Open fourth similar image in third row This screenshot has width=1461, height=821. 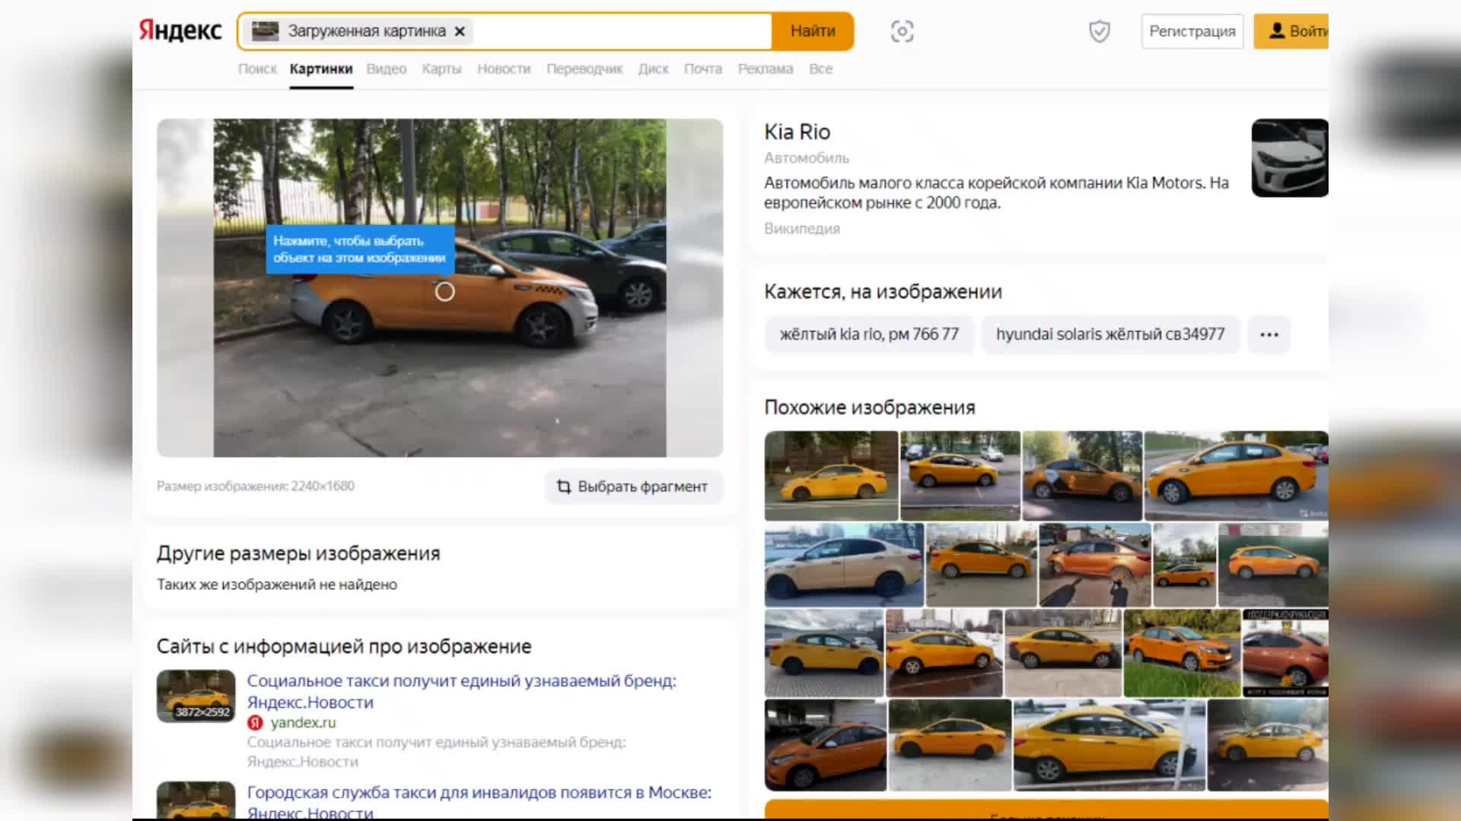tap(1182, 653)
